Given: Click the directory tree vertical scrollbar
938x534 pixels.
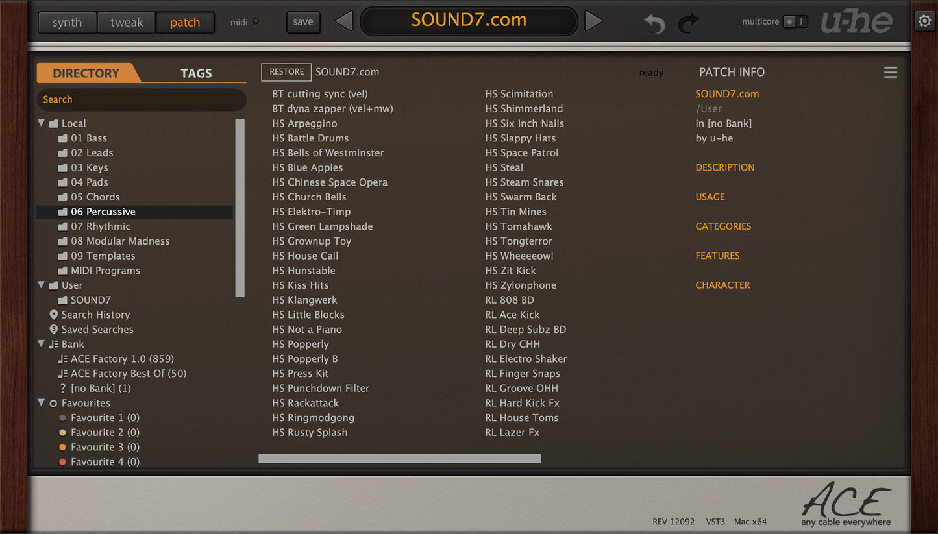Looking at the screenshot, I should coord(240,208).
